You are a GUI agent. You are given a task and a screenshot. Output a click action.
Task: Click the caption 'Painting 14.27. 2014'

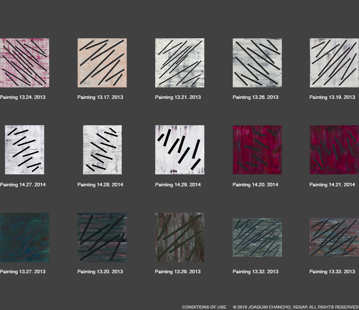tap(23, 185)
